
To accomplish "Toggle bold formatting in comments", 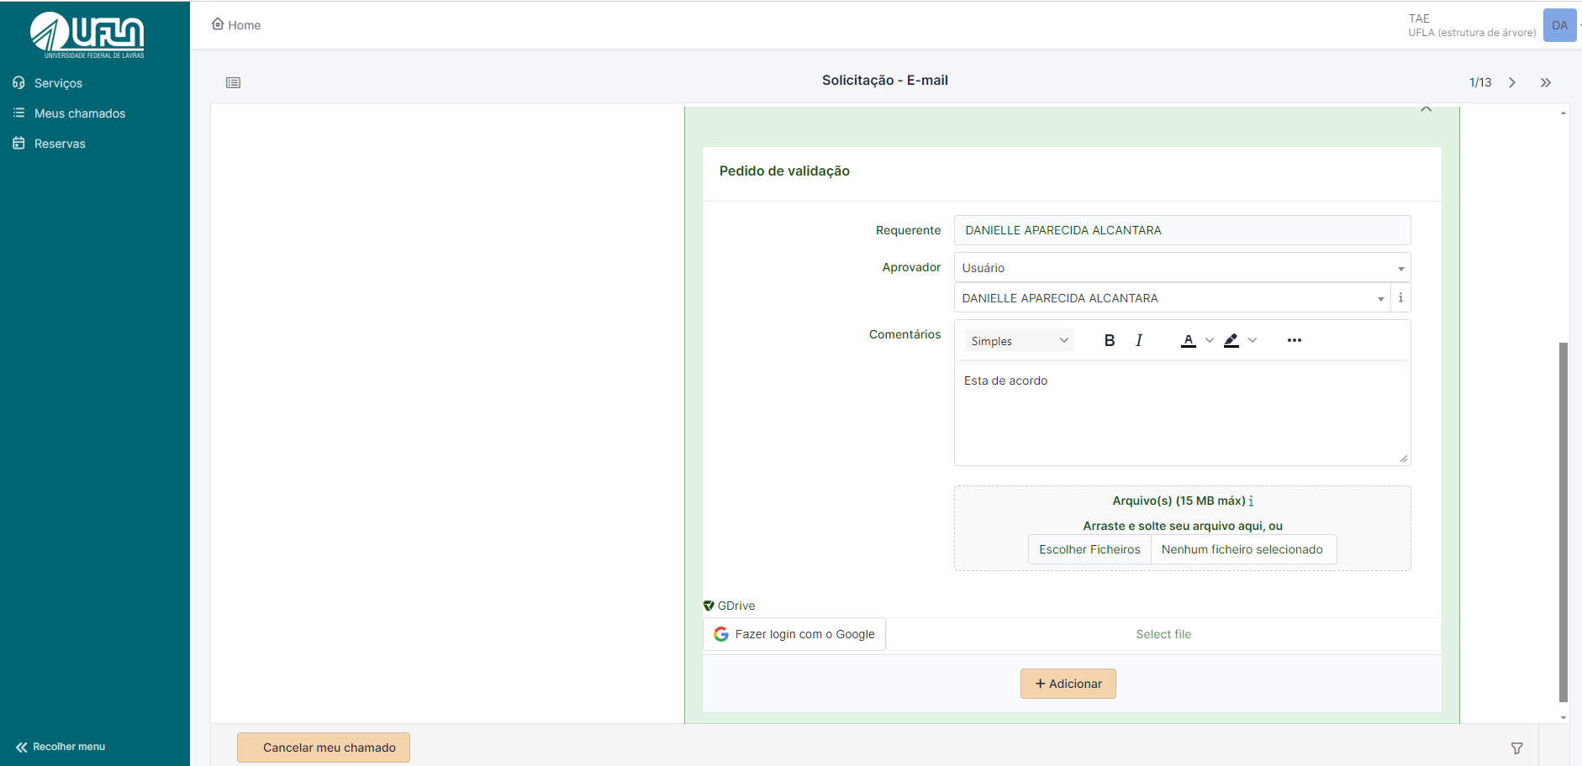I will 1110,340.
